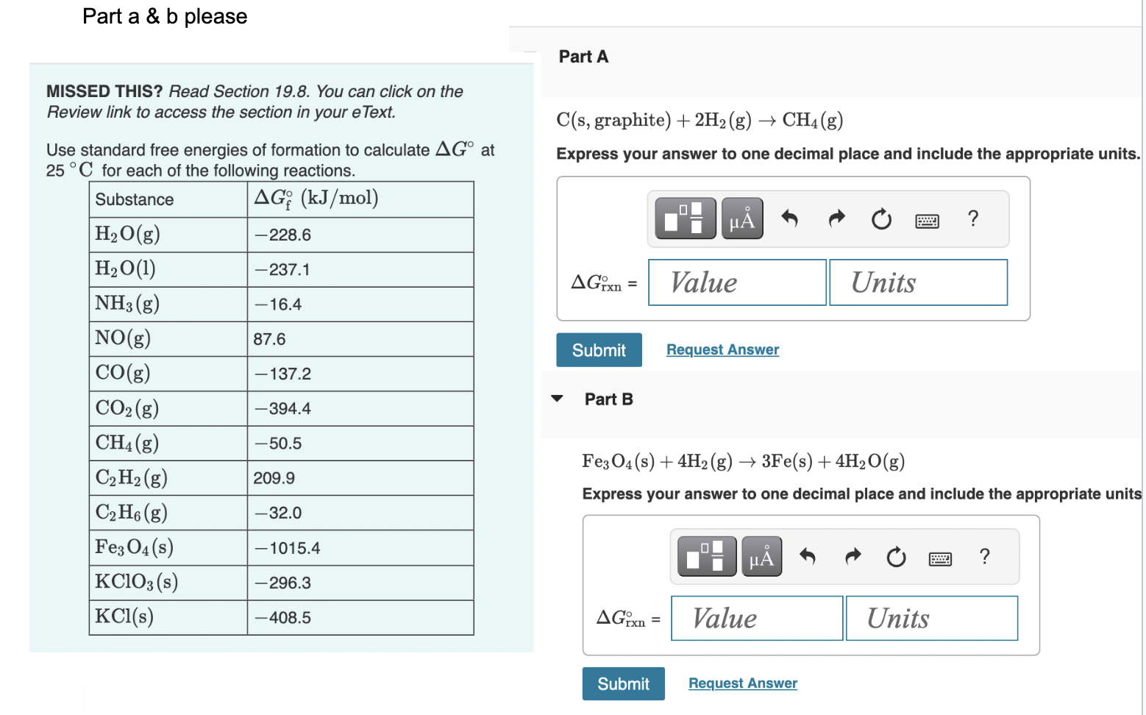Image resolution: width=1146 pixels, height=715 pixels.
Task: Click the redo icon in Part A toolbar
Action: coord(836,218)
